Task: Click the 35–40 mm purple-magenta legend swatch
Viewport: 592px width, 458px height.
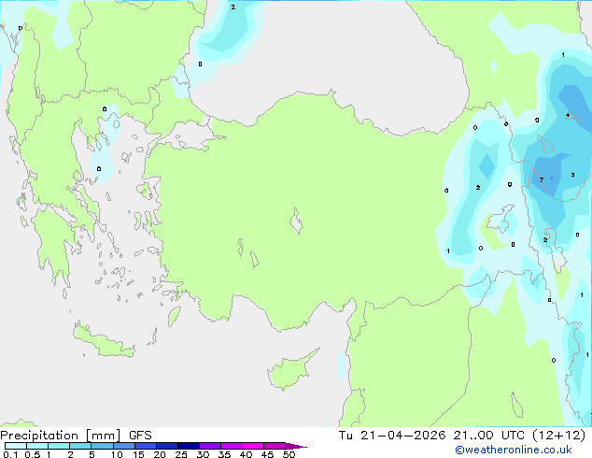Action: pyautogui.click(x=232, y=446)
